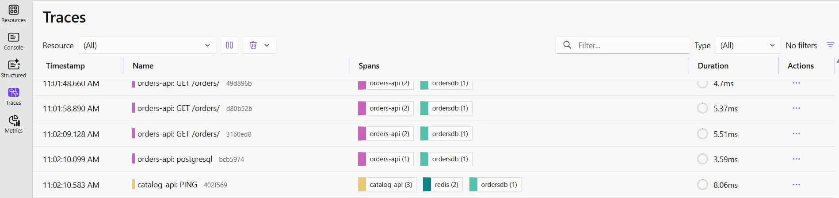Open the Resources page in sidebar
Image resolution: width=839 pixels, height=198 pixels.
pyautogui.click(x=14, y=13)
